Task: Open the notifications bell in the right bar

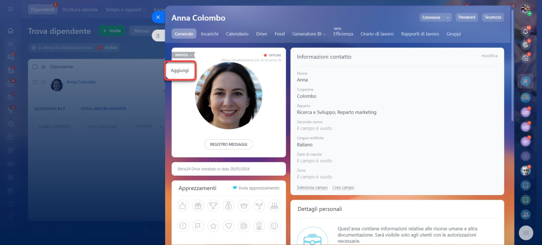Action: coord(525,31)
